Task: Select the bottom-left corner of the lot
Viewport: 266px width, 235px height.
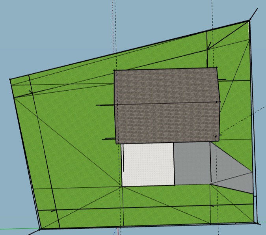Action: coord(40,228)
